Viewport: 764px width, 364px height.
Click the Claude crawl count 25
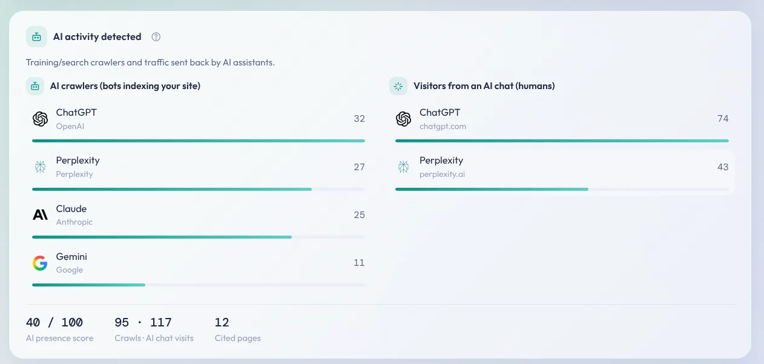360,215
